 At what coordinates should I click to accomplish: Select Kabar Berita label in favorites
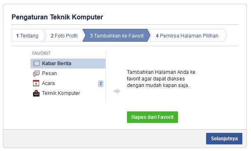[56, 64]
